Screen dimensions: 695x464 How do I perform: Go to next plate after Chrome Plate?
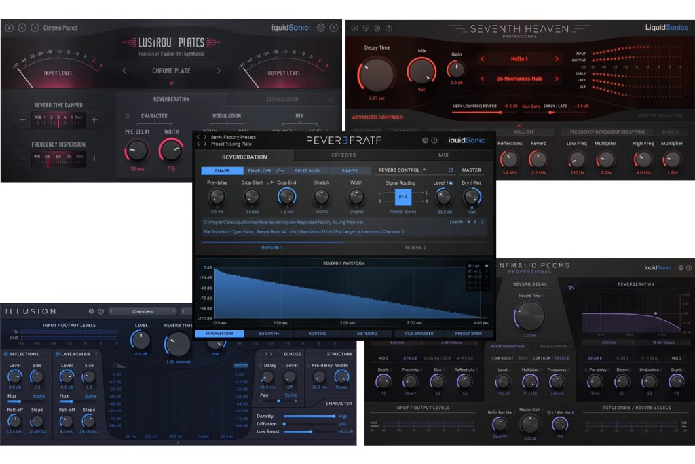[219, 71]
